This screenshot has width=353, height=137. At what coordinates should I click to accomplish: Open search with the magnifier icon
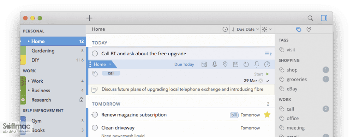(x=310, y=18)
